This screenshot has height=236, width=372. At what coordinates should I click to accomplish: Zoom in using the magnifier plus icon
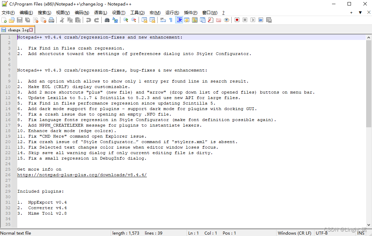coord(125,20)
